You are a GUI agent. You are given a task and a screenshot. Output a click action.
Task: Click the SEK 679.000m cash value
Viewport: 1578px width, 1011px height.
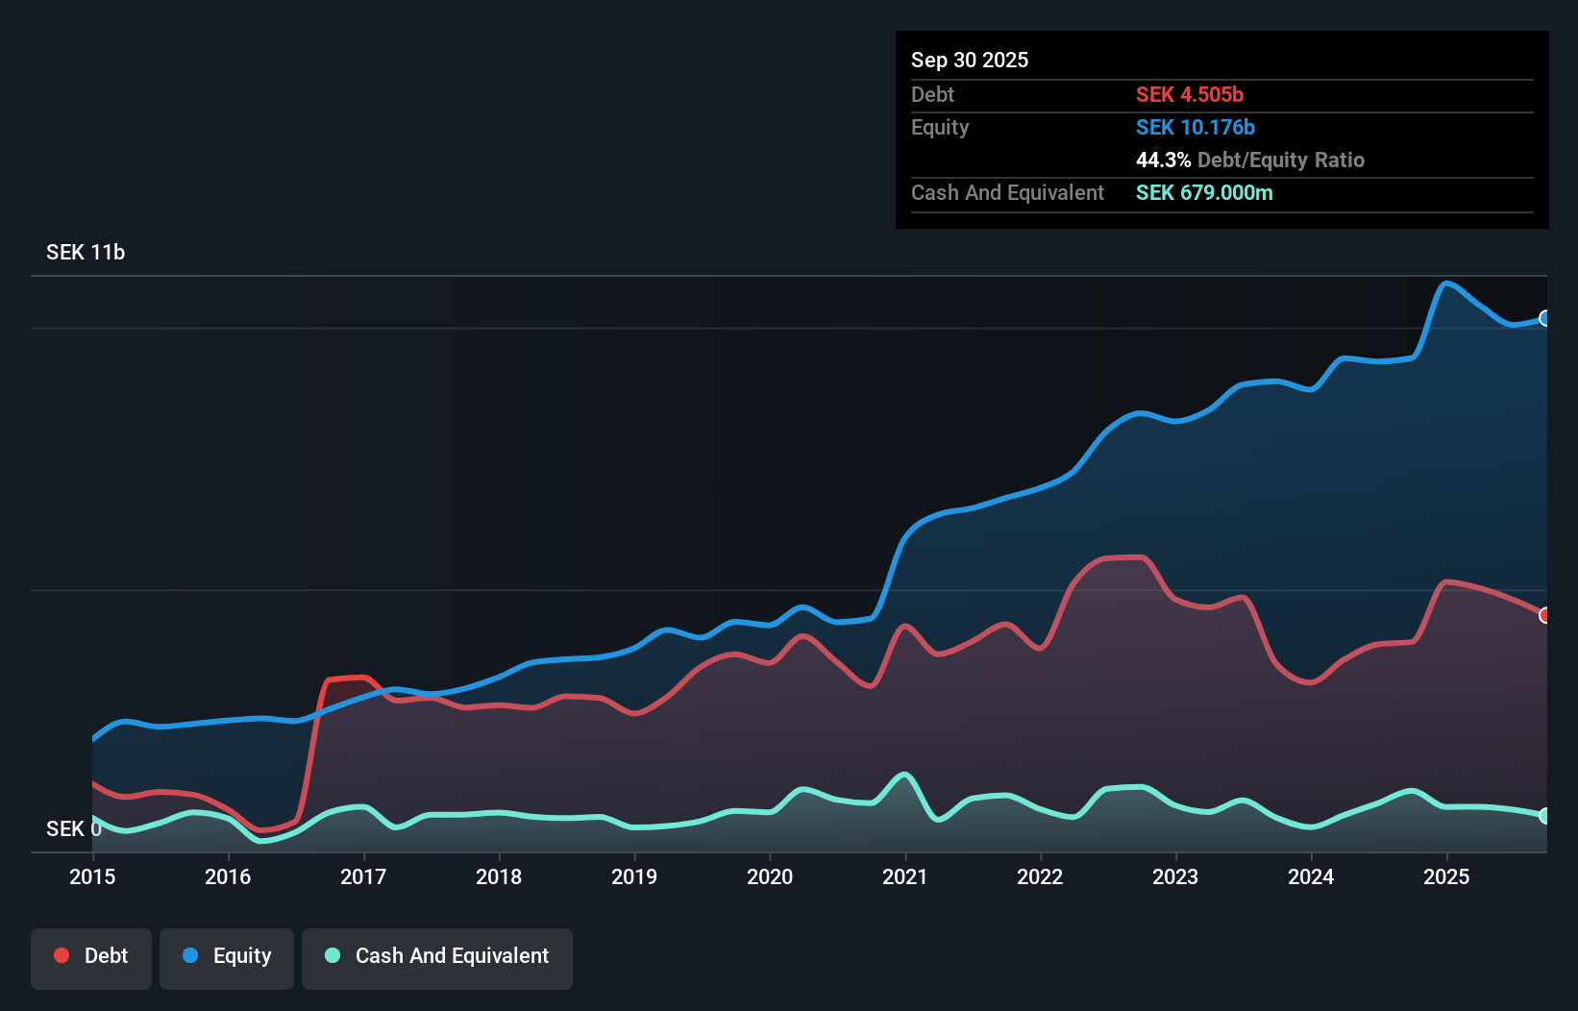click(1204, 193)
